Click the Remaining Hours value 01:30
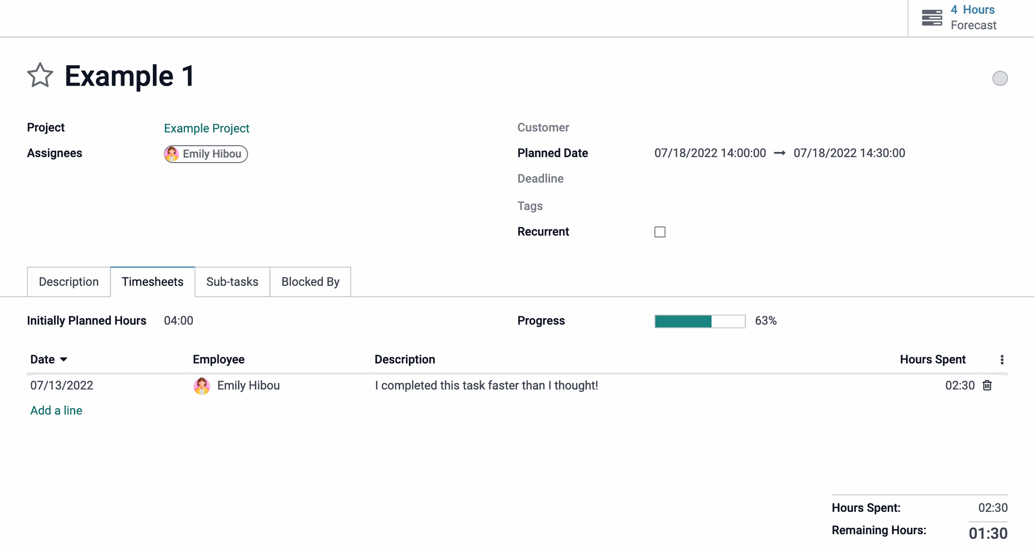Screen dimensions: 1034x547 (x=988, y=534)
